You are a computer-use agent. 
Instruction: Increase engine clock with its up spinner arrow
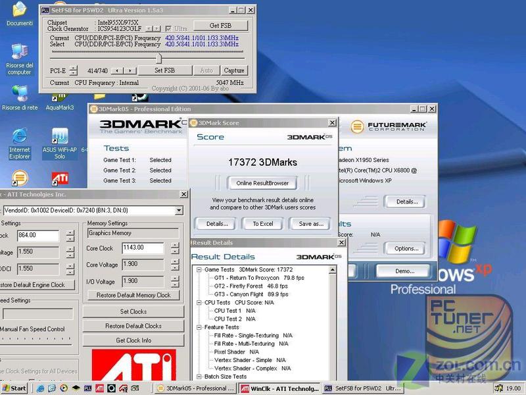(x=70, y=232)
